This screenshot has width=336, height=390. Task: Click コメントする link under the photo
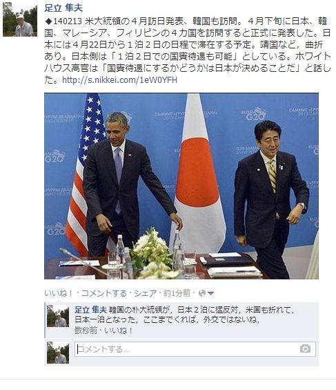[104, 293]
